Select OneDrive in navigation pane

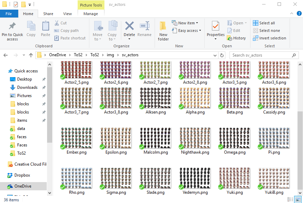(x=23, y=186)
